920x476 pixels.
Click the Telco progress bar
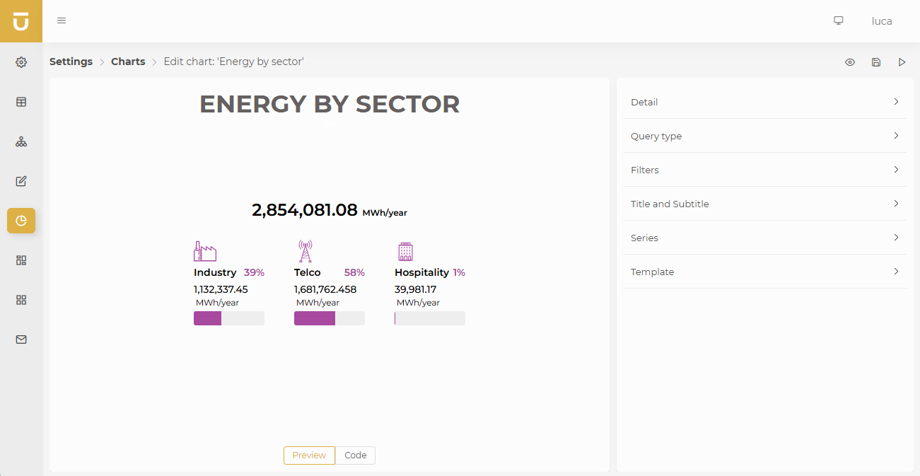coord(330,318)
